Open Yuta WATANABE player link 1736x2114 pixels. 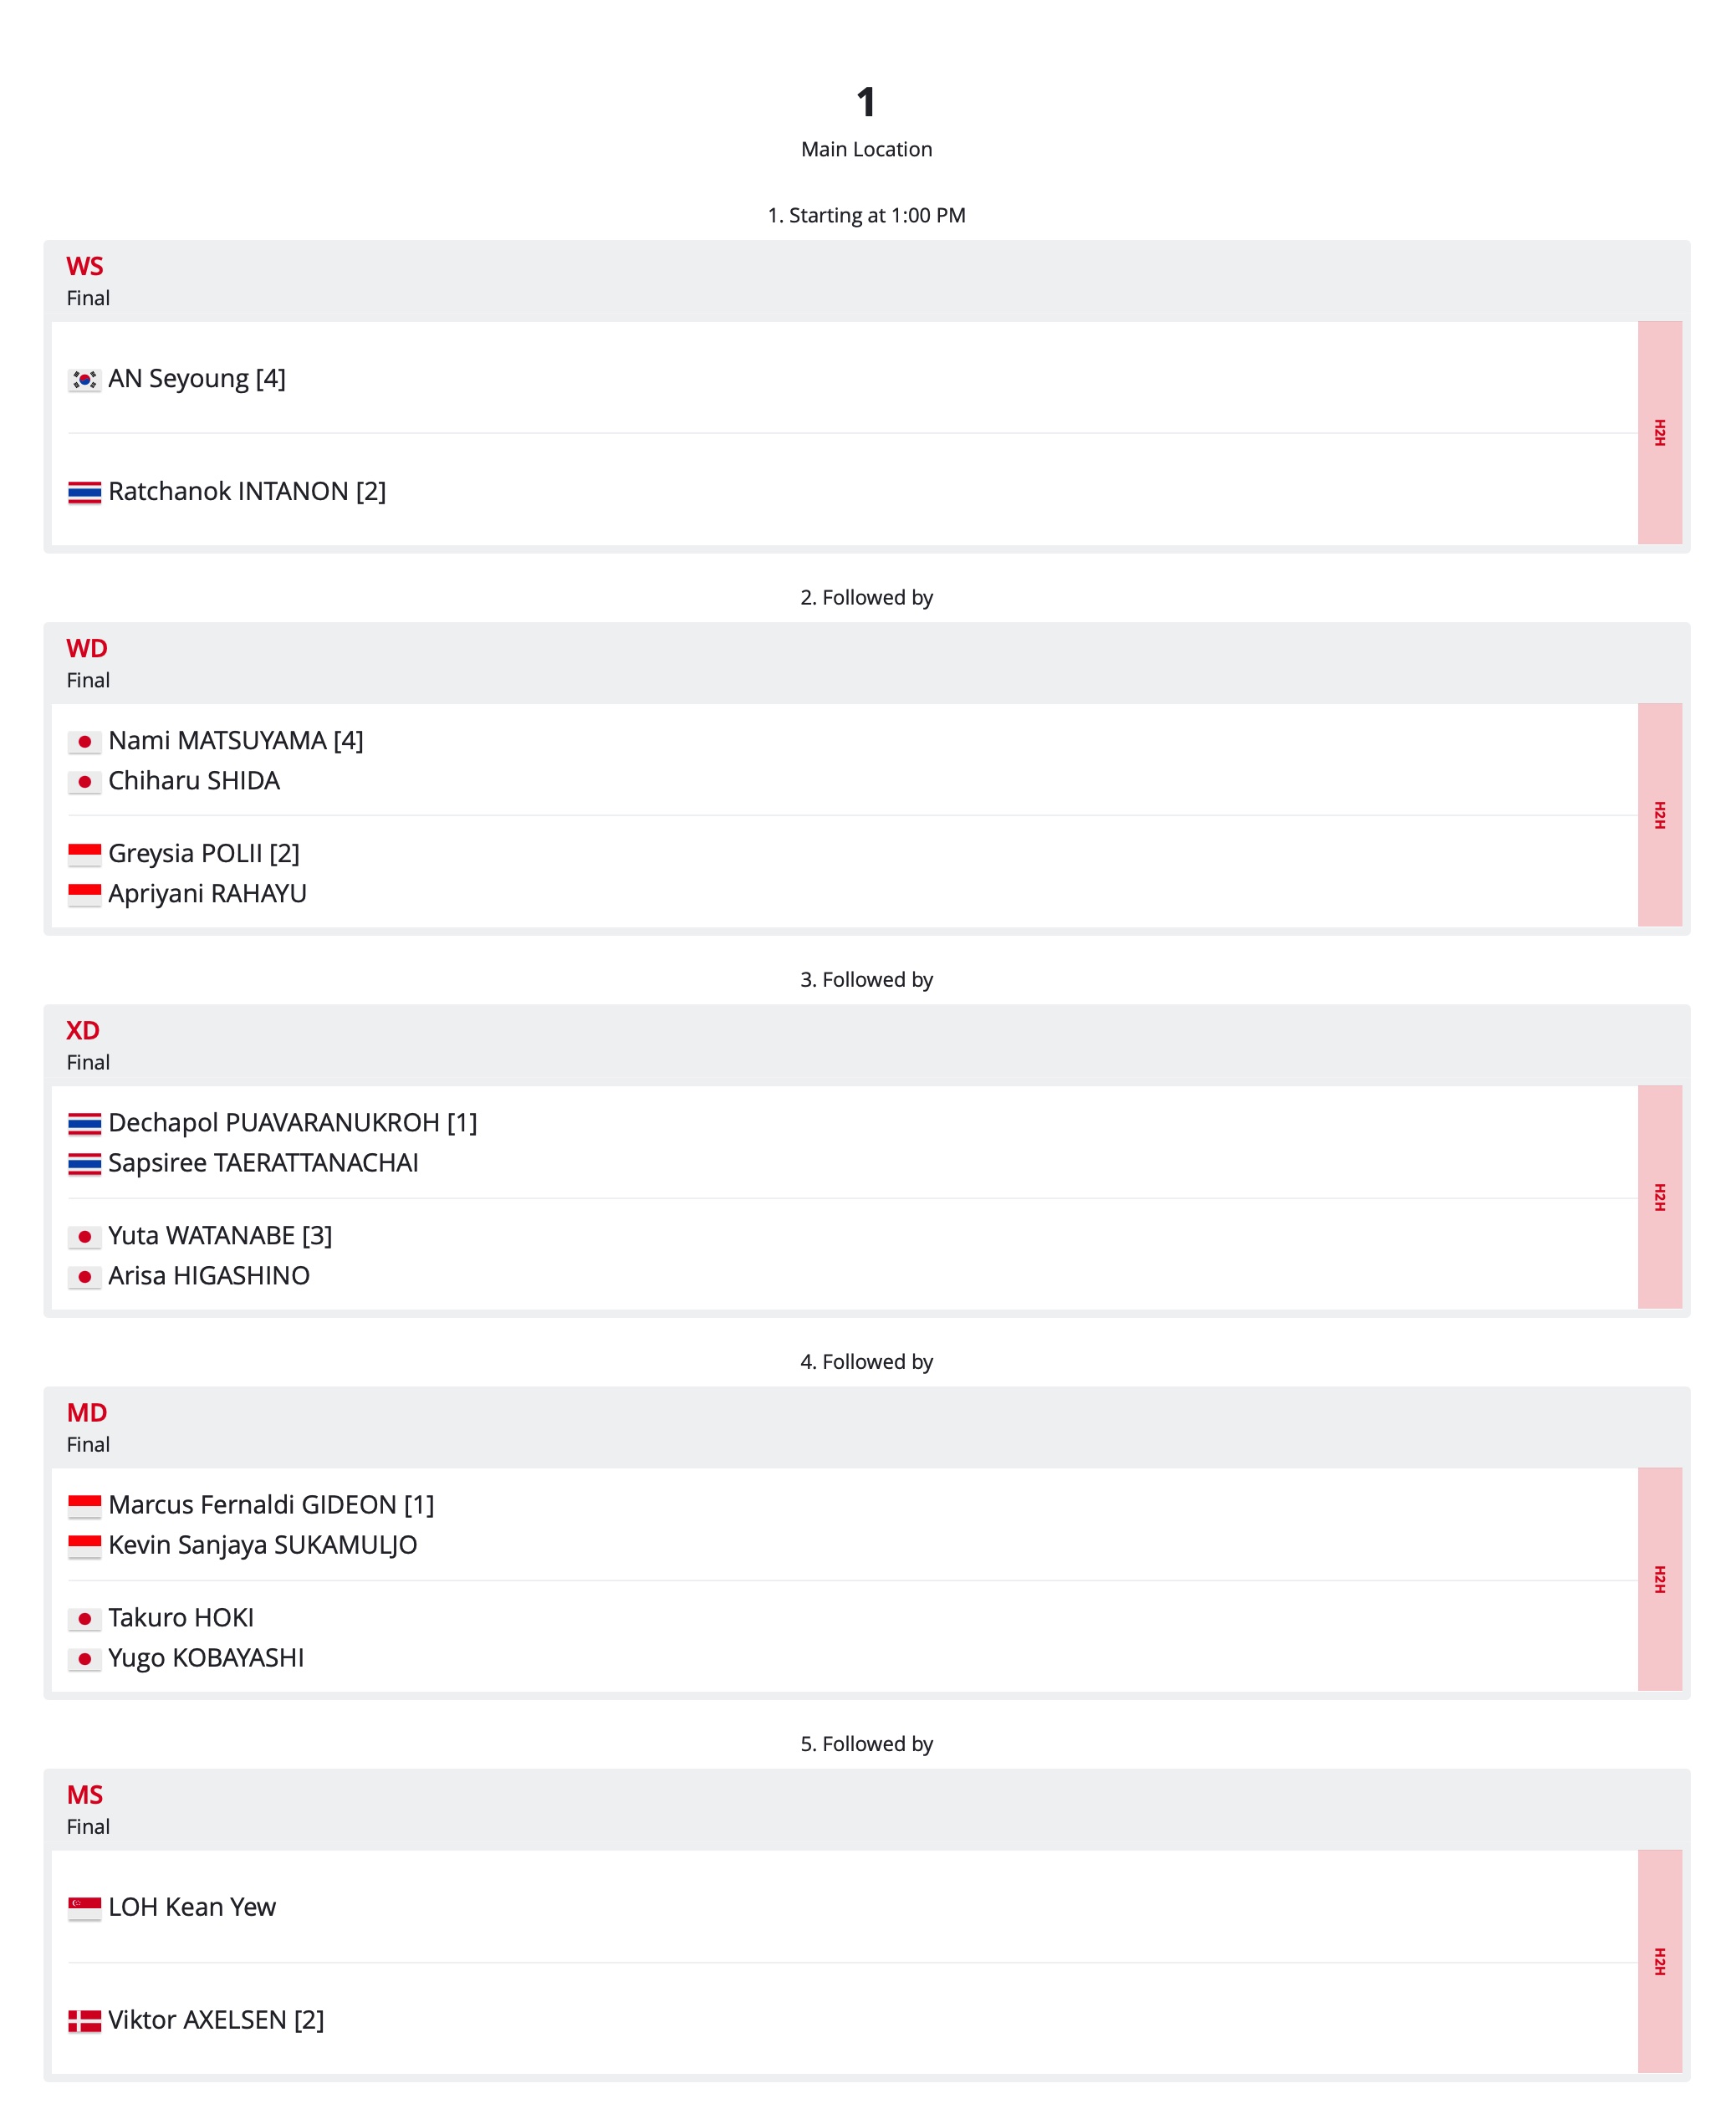(201, 1235)
